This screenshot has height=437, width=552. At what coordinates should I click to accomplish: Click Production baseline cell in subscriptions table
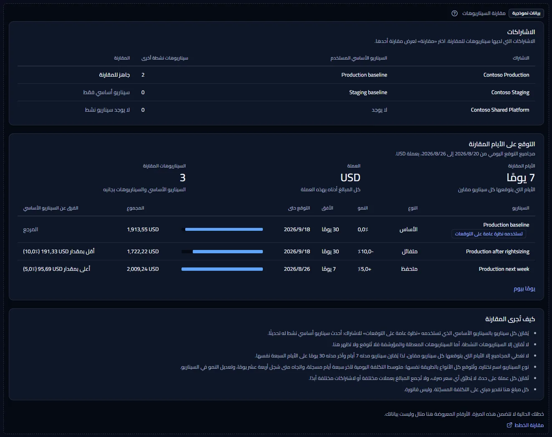364,75
